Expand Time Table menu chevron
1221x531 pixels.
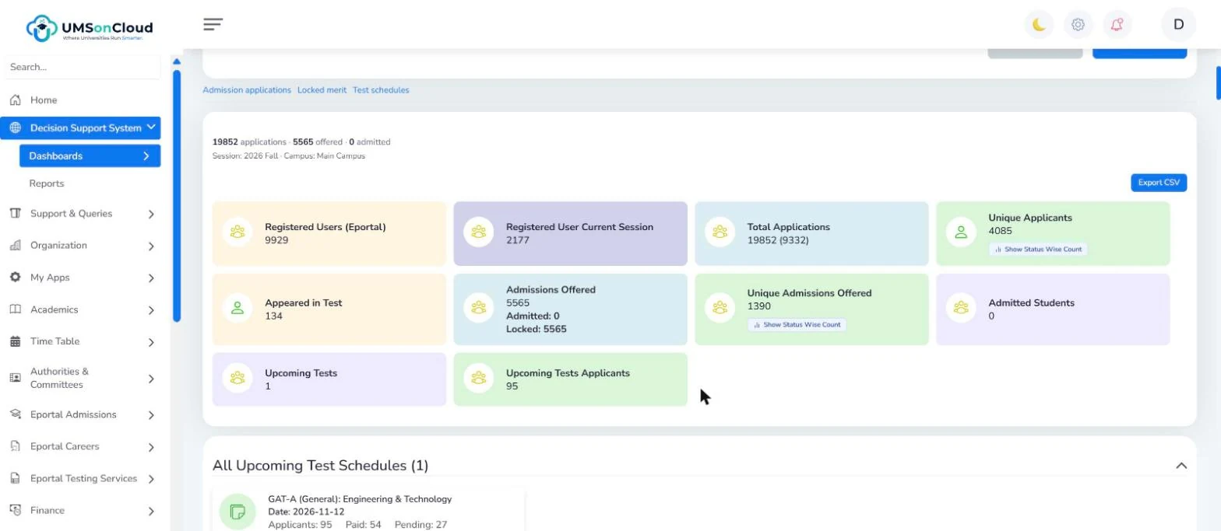[151, 342]
